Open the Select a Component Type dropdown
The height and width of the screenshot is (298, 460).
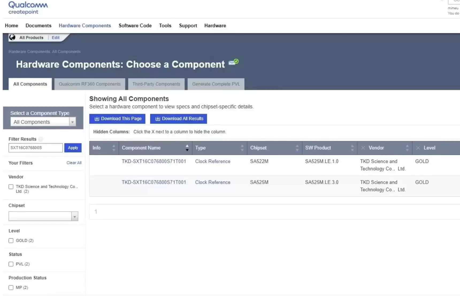[x=43, y=122]
